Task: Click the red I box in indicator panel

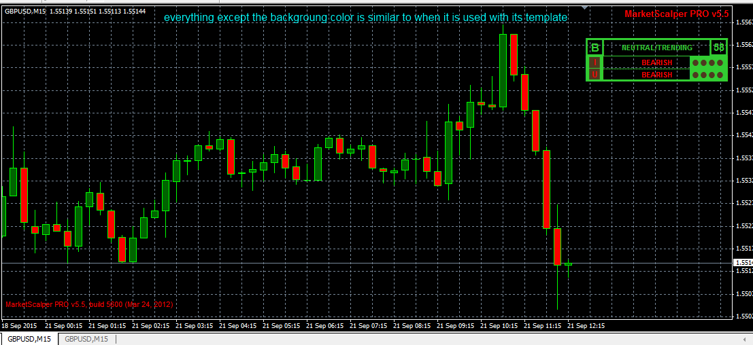Action: [595, 62]
